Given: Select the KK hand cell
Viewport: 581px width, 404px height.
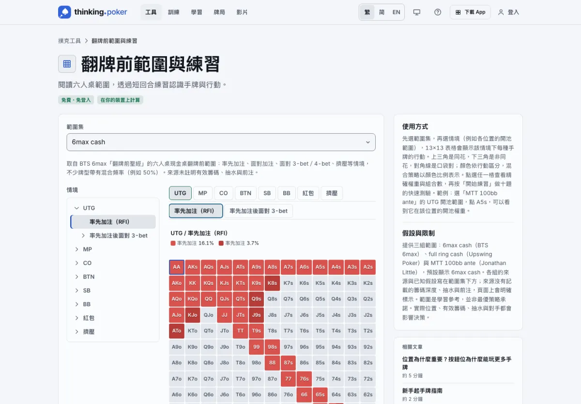Looking at the screenshot, I should (x=193, y=283).
